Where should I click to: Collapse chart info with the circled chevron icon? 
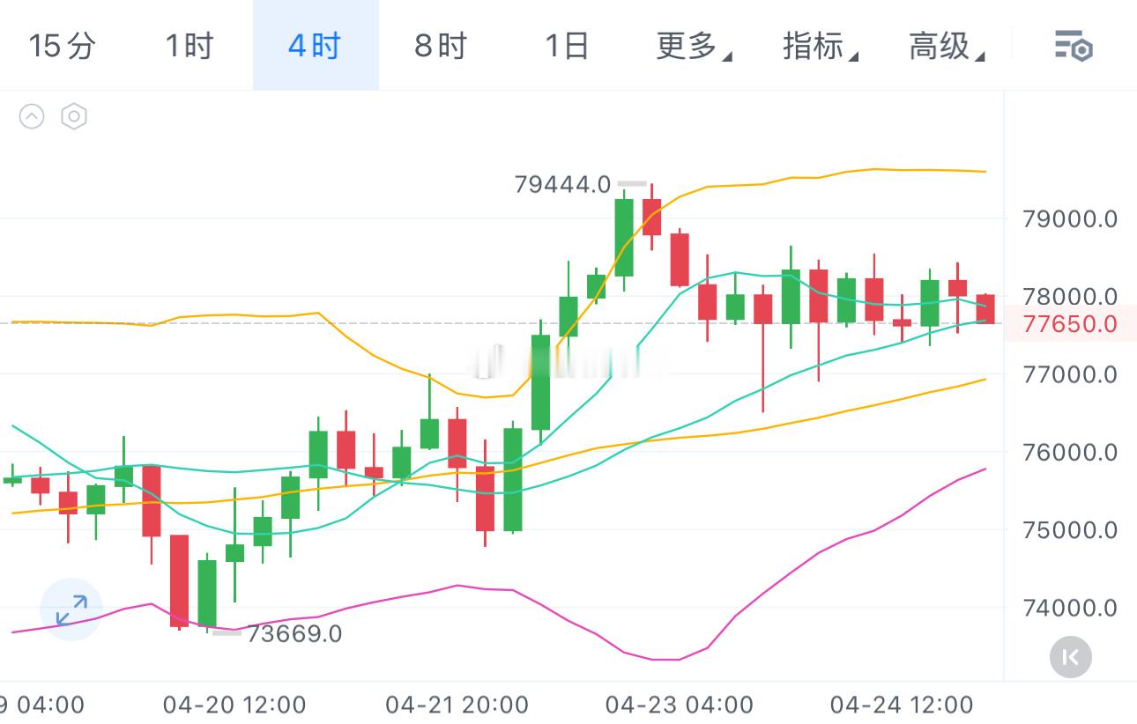click(33, 116)
